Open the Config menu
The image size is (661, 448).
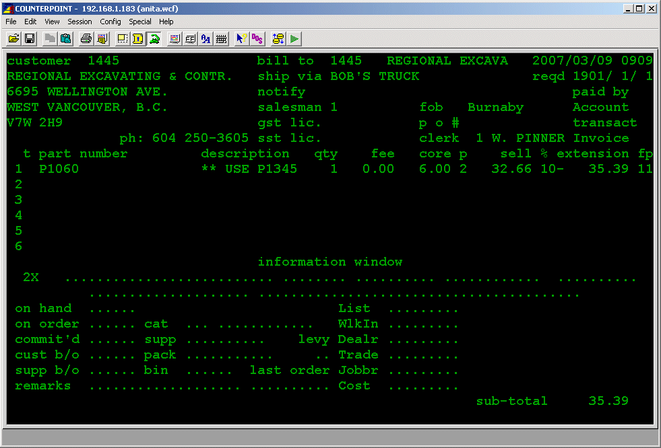click(110, 22)
